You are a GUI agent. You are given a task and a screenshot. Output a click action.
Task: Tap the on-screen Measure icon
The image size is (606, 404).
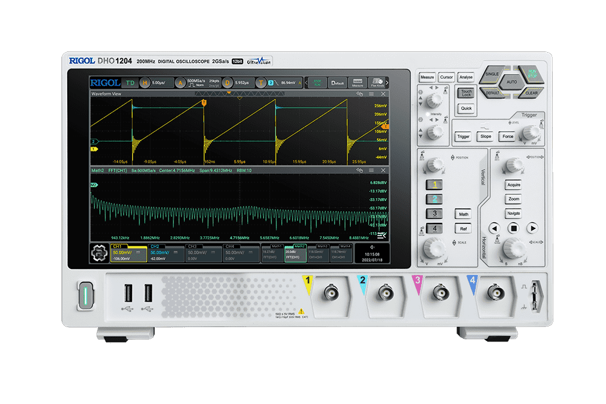(357, 83)
